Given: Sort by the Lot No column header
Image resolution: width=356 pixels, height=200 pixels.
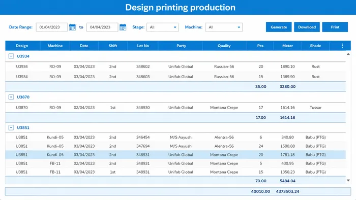Looking at the screenshot, I should tap(143, 46).
